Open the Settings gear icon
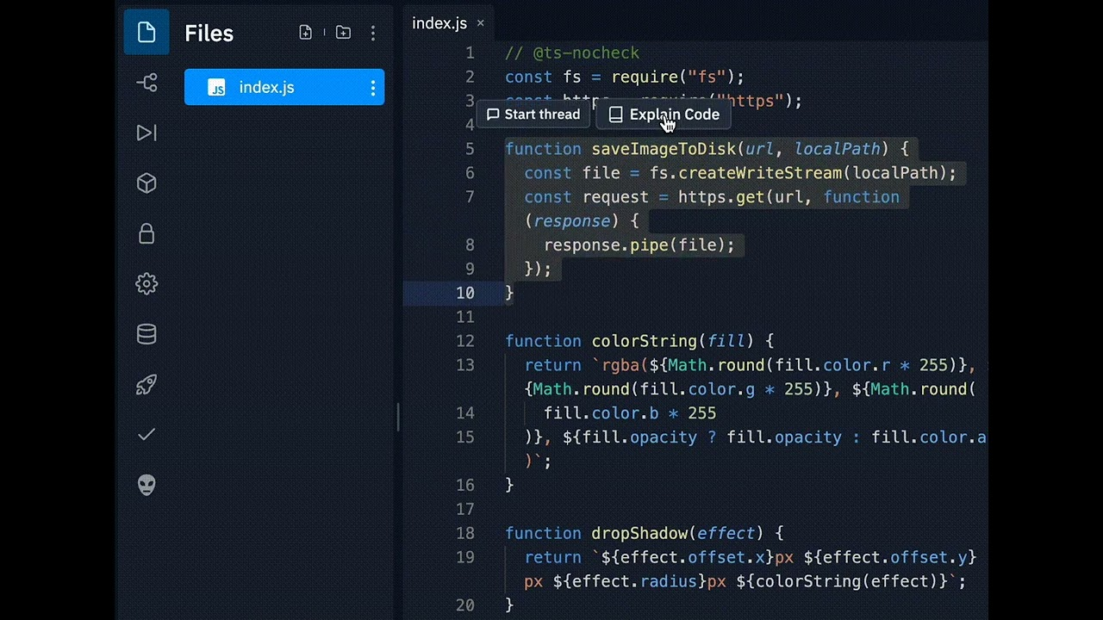The image size is (1103, 620). (146, 283)
